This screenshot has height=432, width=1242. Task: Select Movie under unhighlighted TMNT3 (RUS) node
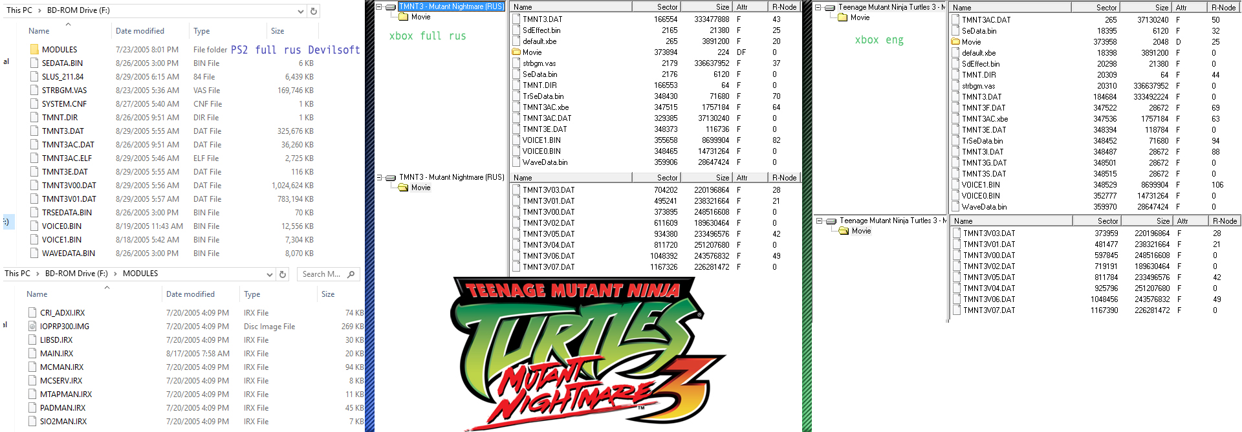(421, 188)
